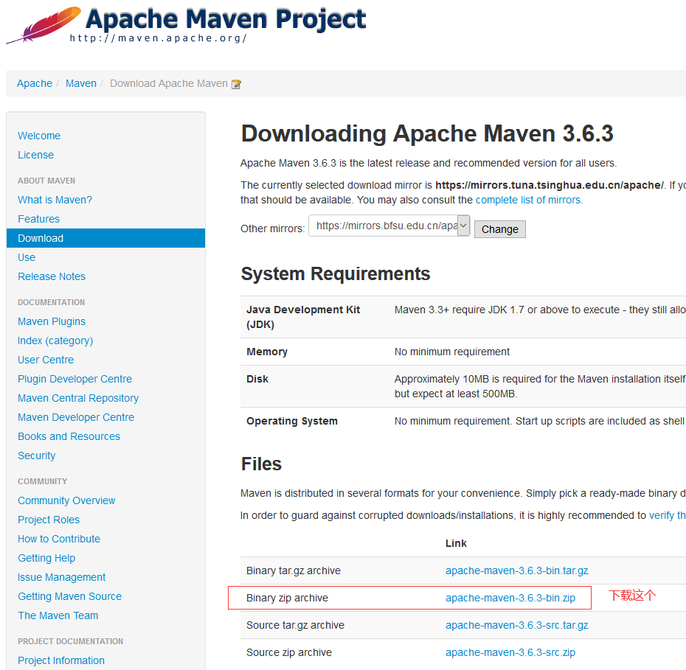
Task: Click the Binary zip archive row label
Action: 287,598
